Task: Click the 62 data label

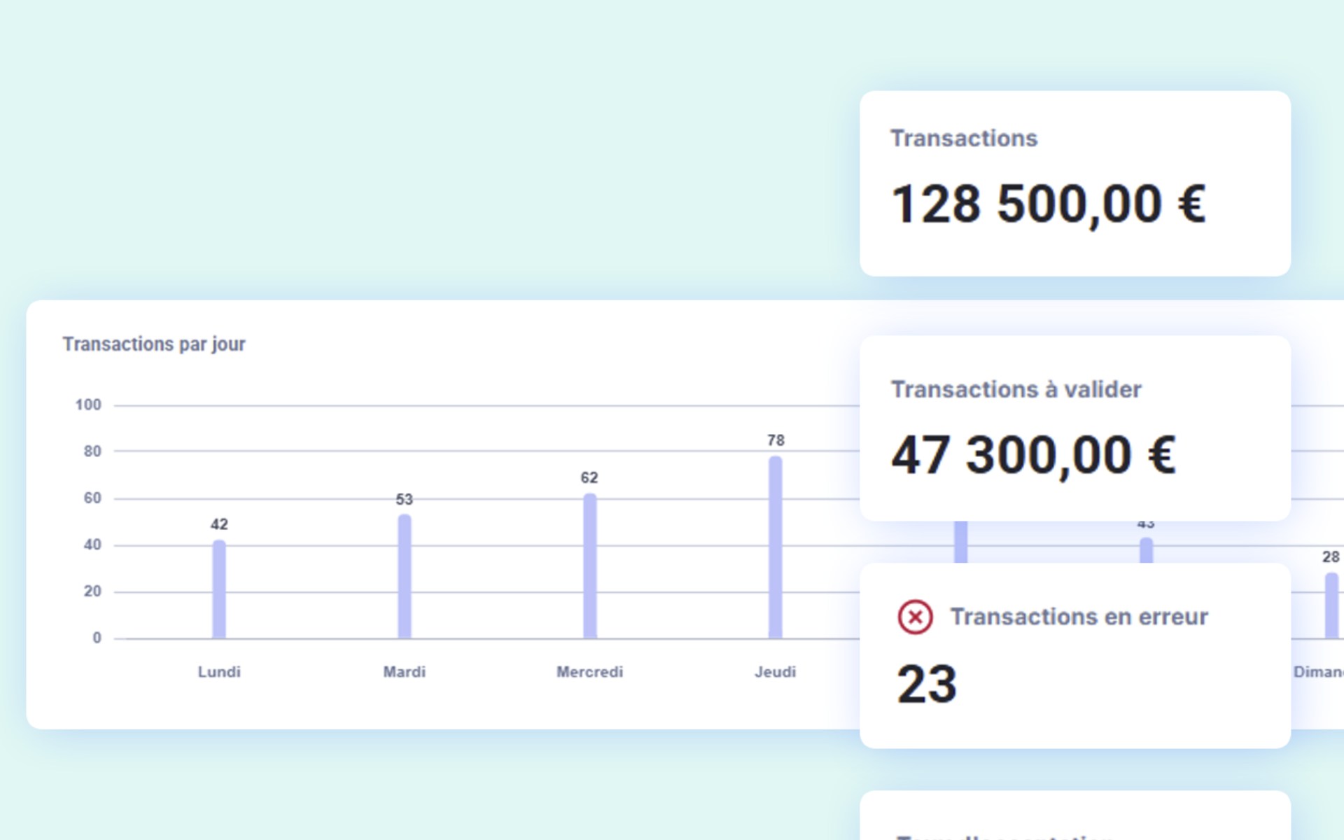Action: pos(589,477)
